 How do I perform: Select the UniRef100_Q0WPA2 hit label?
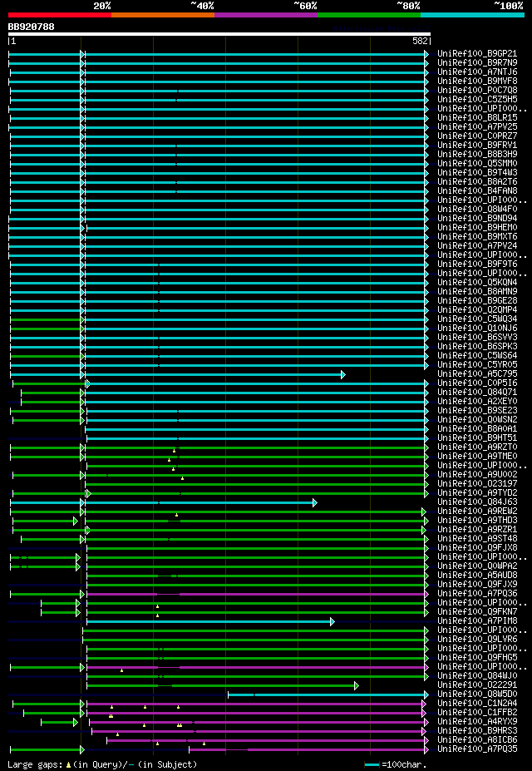point(477,567)
